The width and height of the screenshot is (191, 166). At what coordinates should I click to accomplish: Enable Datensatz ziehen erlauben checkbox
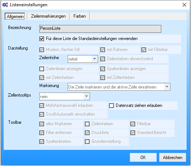click(111, 105)
